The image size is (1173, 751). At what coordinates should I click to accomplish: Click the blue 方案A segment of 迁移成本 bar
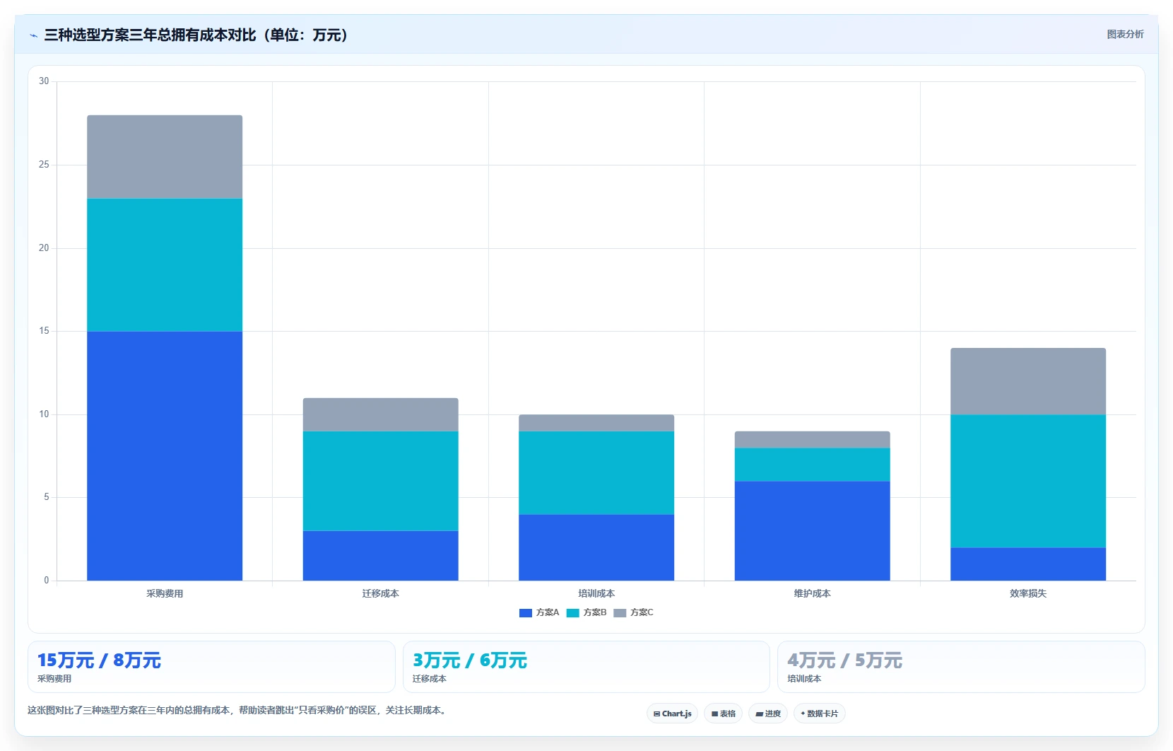[380, 556]
